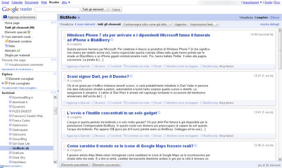Click Condividi on Windows Phone 7 article

(114, 66)
